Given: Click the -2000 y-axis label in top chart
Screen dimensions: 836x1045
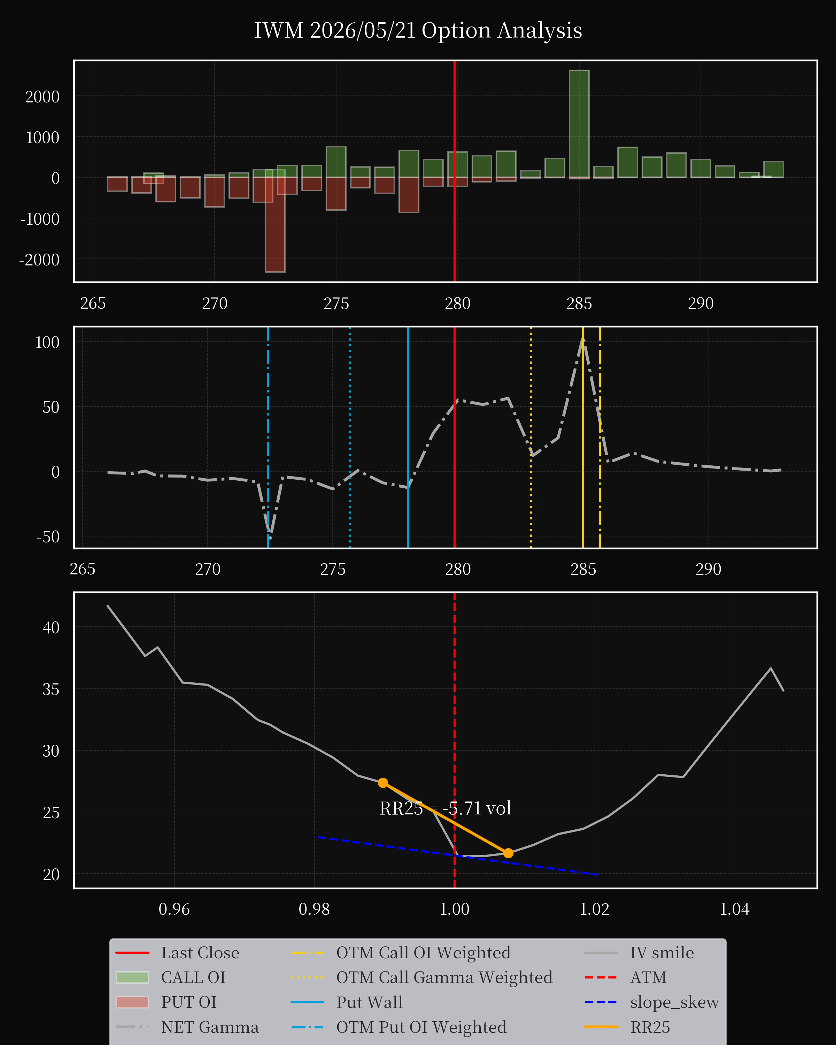Looking at the screenshot, I should click(x=39, y=260).
